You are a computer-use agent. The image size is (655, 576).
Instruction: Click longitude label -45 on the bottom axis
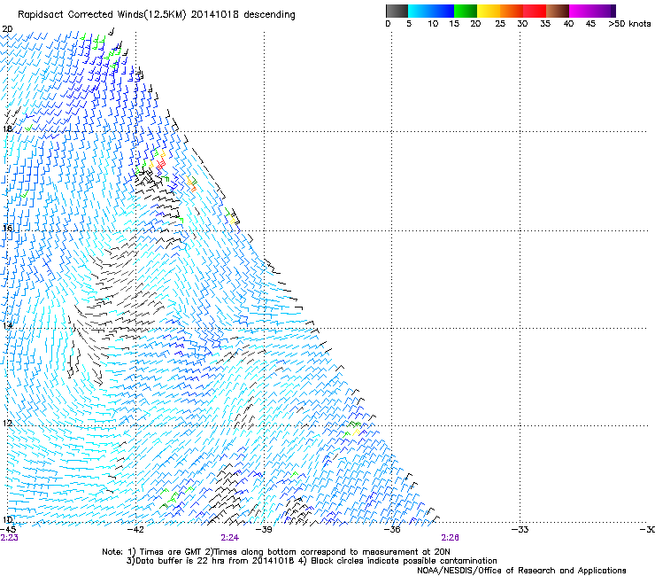8,530
